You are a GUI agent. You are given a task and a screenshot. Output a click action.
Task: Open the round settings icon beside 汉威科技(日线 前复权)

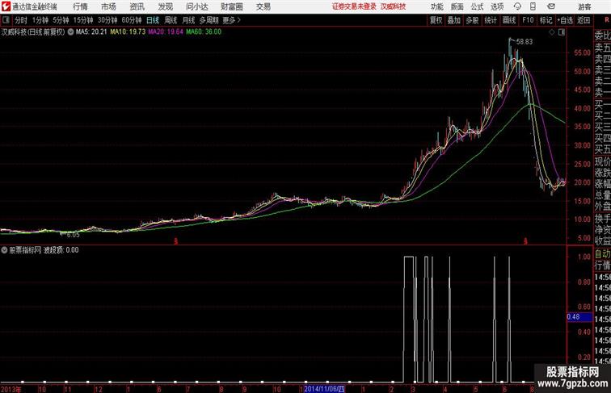(70, 32)
